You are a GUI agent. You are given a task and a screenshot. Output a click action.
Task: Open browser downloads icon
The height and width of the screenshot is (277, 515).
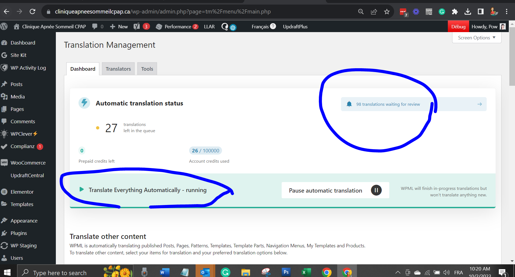468,12
